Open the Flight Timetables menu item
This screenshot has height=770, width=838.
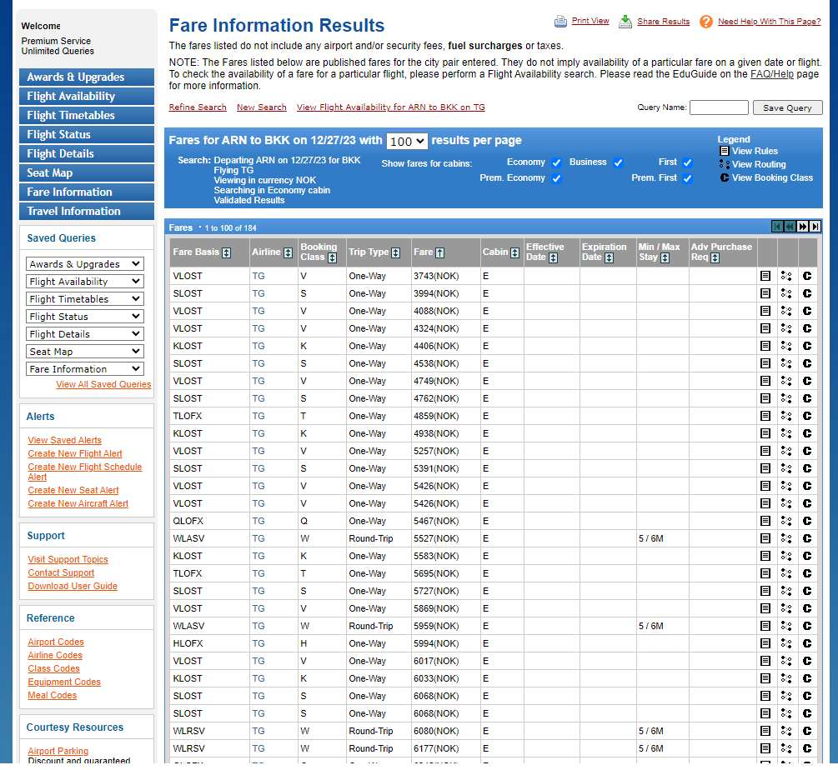[87, 115]
